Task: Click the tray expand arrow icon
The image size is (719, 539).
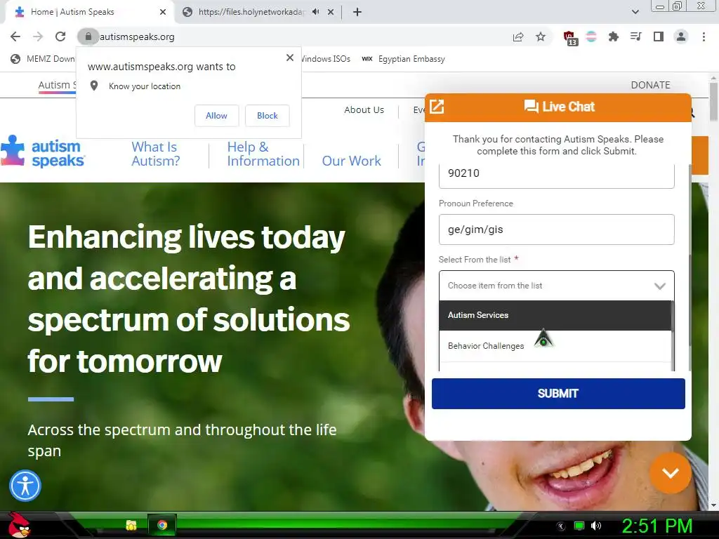Action: coord(561,526)
